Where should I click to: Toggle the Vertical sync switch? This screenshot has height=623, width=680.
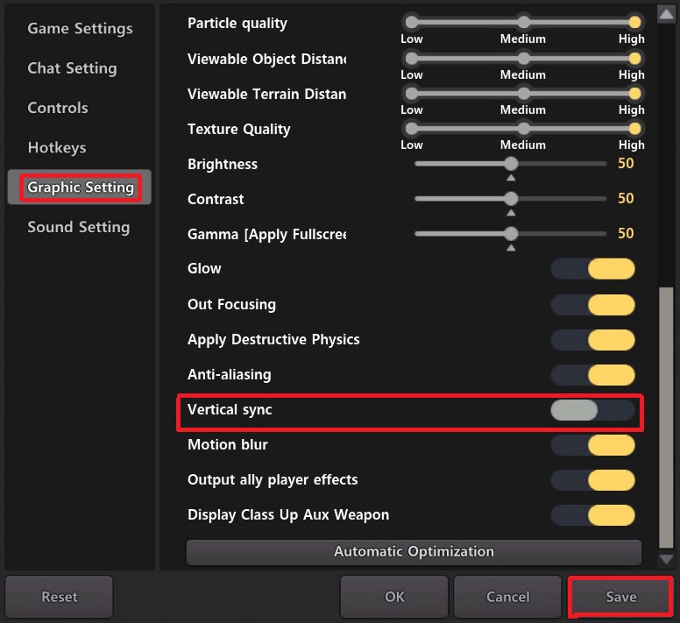pos(592,410)
